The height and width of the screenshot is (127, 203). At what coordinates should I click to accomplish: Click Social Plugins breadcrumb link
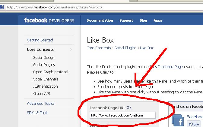click(x=125, y=48)
